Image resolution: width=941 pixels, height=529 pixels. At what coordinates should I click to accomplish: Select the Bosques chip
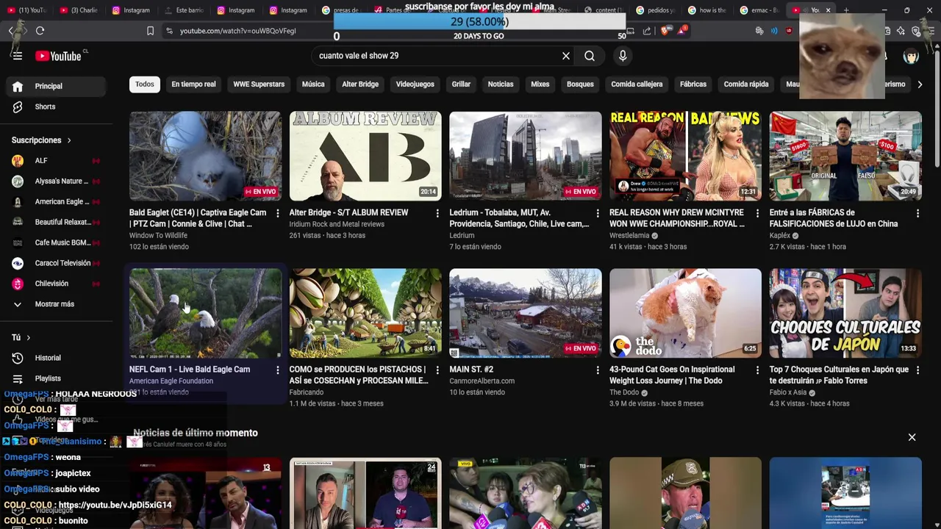pos(580,84)
